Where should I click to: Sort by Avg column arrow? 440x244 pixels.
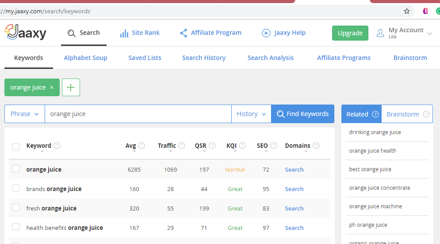(134, 151)
